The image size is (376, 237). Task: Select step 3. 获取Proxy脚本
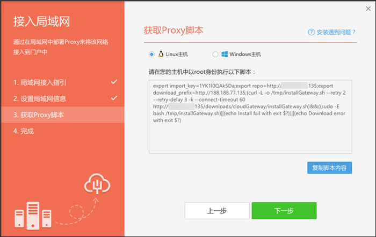pyautogui.click(x=63, y=114)
